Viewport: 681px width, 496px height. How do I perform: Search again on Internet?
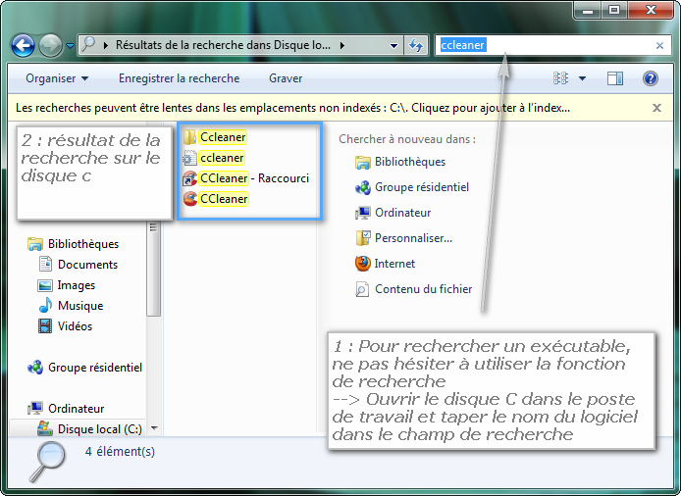click(386, 264)
